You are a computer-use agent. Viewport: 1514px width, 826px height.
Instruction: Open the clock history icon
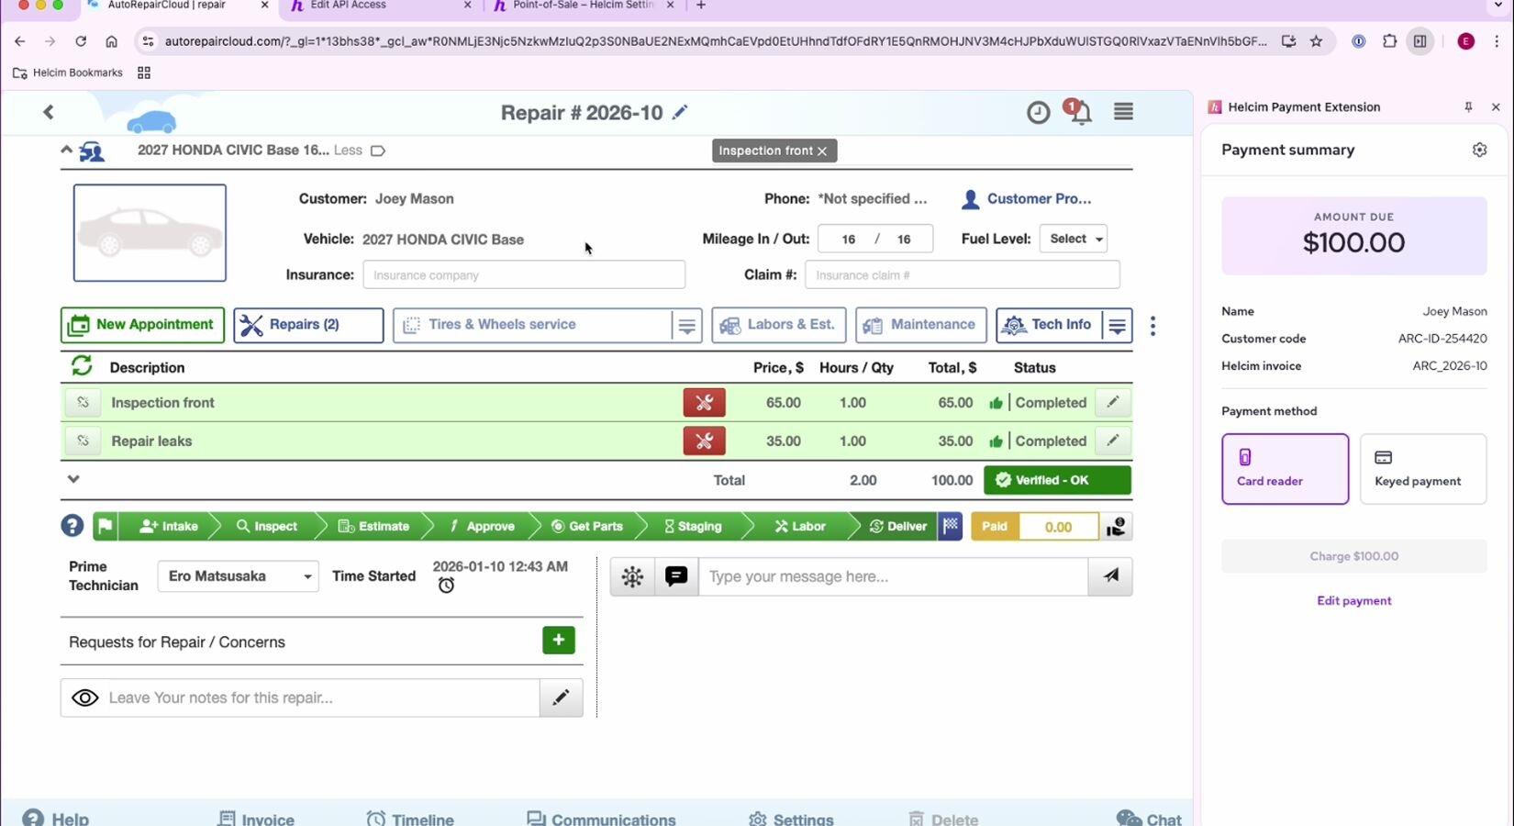(x=1038, y=113)
